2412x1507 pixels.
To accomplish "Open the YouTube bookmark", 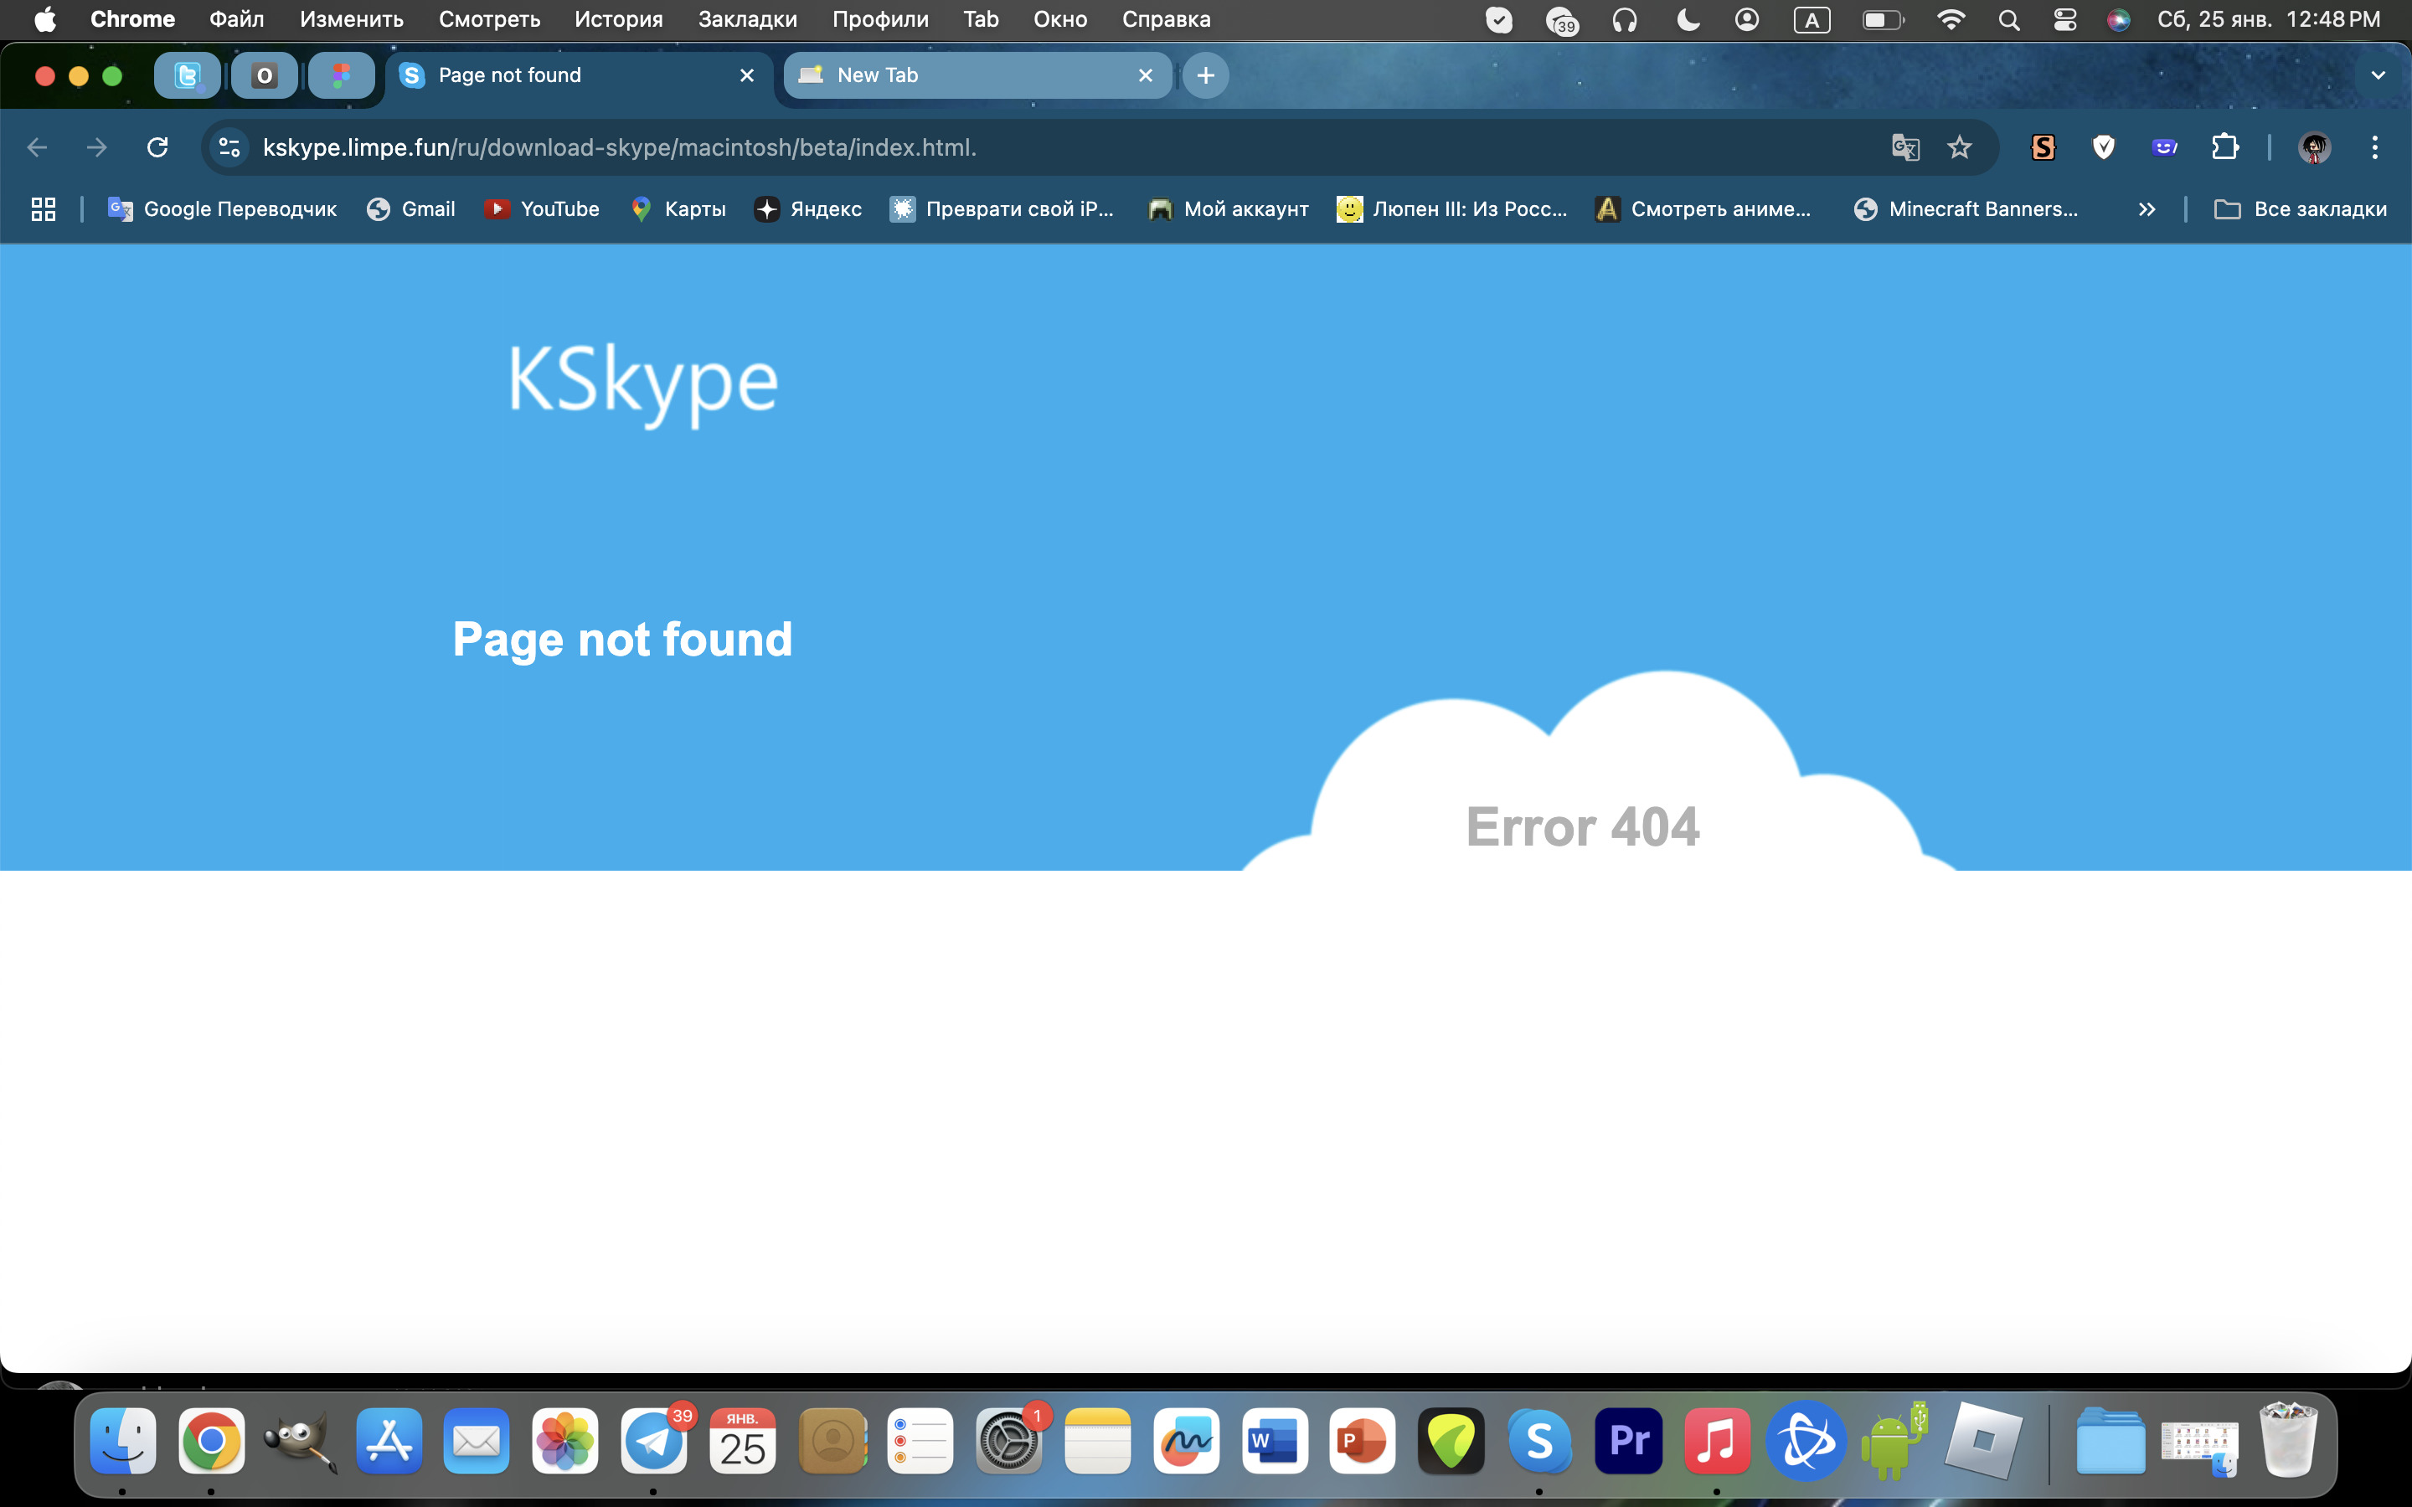I will 542,209.
